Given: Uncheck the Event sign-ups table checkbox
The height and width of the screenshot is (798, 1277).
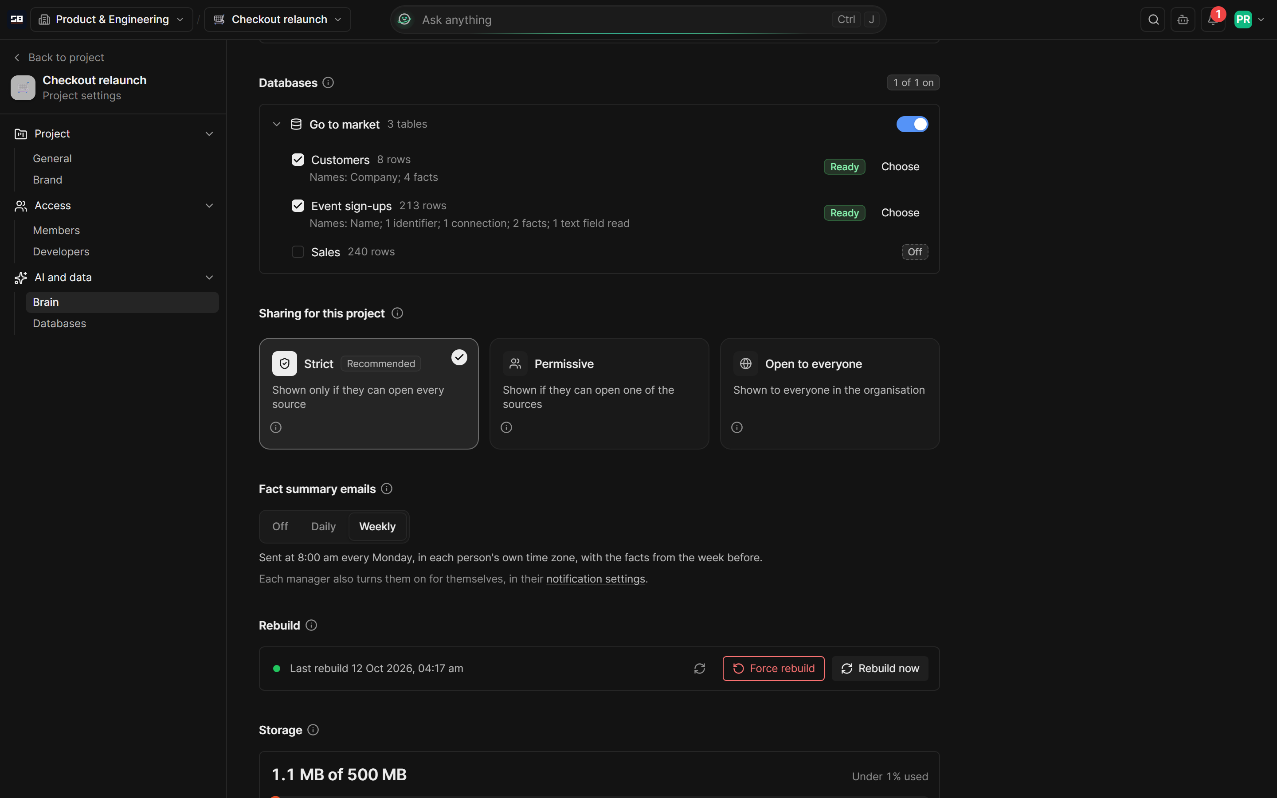Looking at the screenshot, I should (x=298, y=206).
